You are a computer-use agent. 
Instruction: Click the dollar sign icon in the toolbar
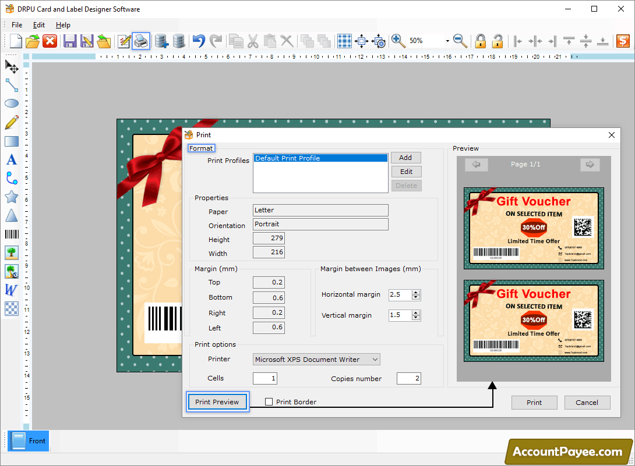[x=623, y=41]
